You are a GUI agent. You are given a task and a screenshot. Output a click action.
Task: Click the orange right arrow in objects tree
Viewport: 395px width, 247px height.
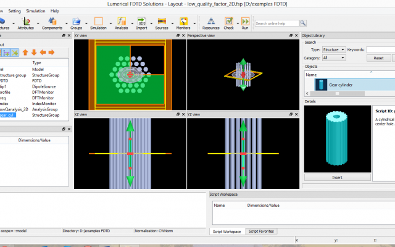tap(51, 52)
